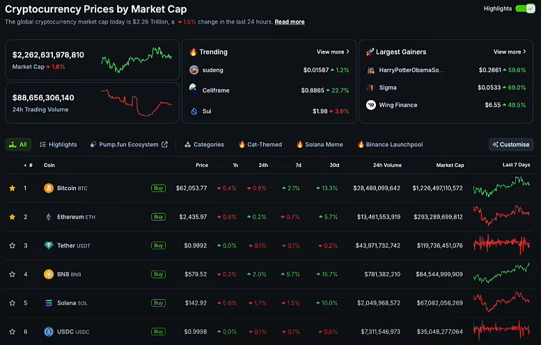Sort by the 1h column header
This screenshot has width=541, height=345.
point(235,165)
